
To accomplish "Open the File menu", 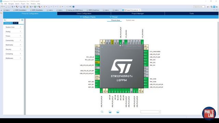I will pyautogui.click(x=2, y=4).
